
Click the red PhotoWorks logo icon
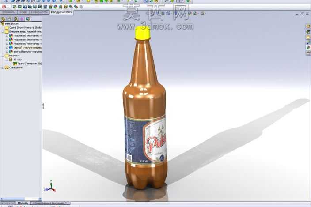(4, 7)
